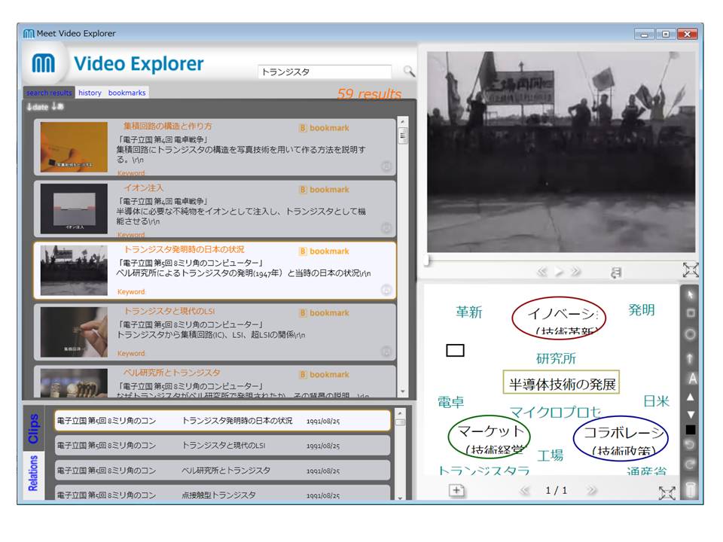
Task: Click the downward triangle in canvas toolbar
Action: 691,414
